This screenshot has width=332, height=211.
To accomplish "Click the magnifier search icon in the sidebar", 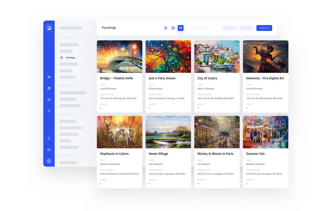I will tap(49, 111).
